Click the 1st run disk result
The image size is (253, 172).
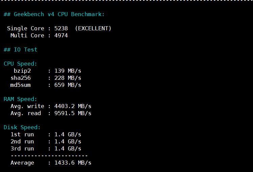coord(68,134)
